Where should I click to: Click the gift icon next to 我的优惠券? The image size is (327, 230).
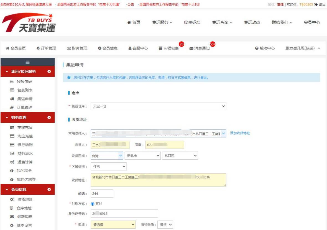point(12,179)
